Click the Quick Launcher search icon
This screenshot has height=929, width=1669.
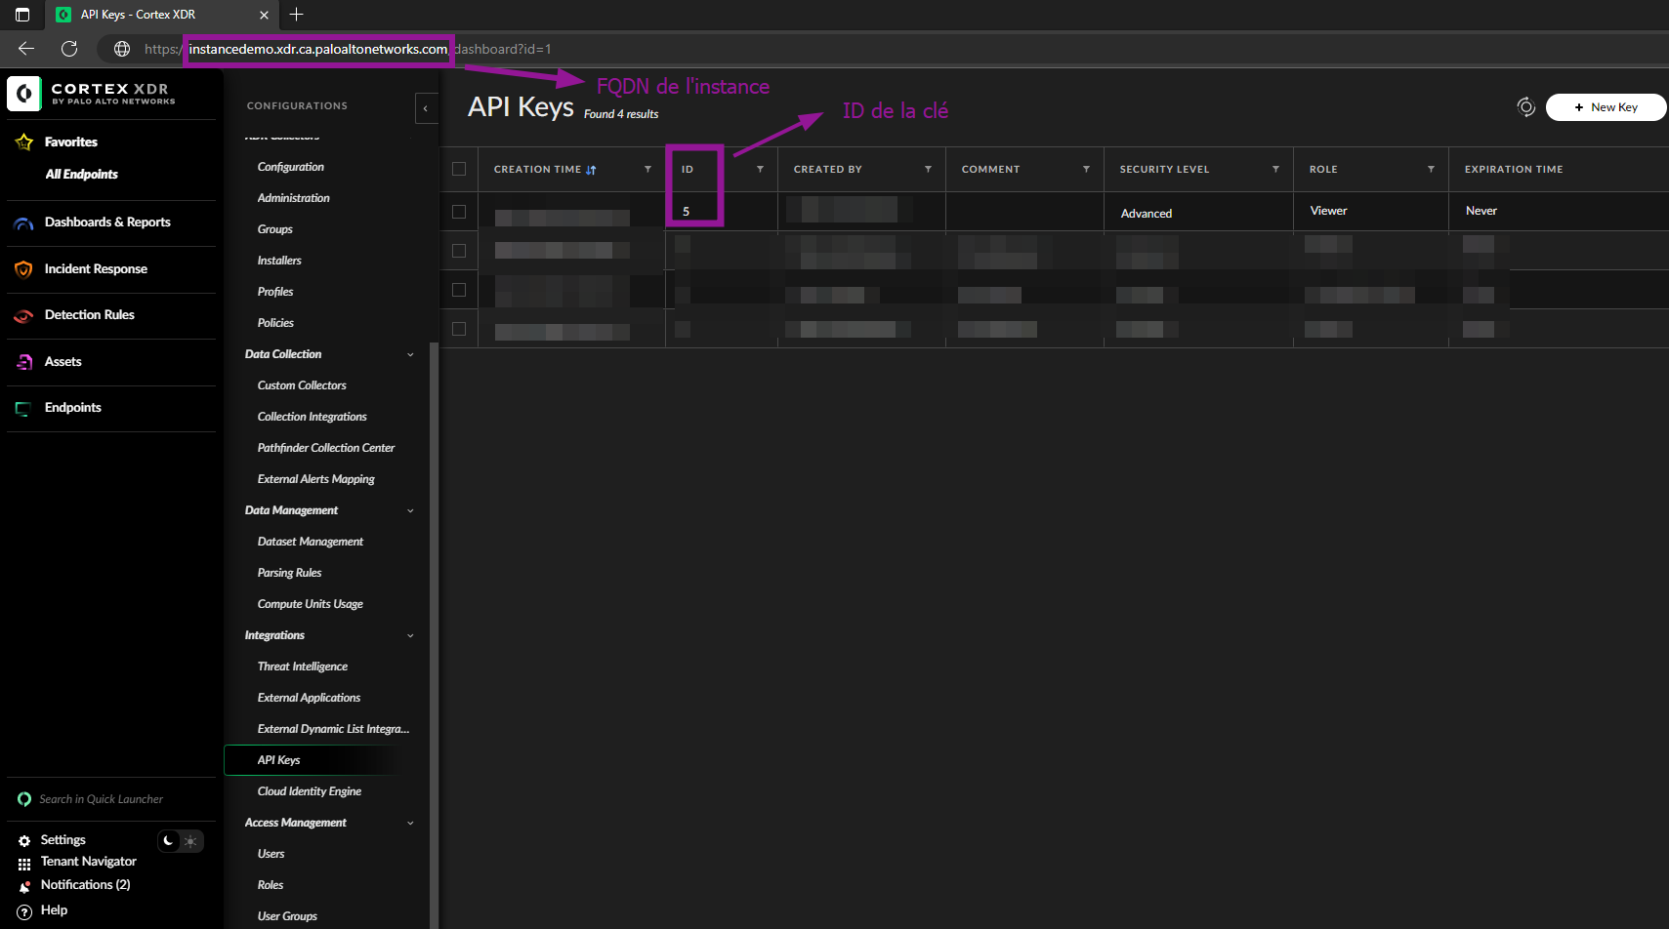click(x=24, y=799)
